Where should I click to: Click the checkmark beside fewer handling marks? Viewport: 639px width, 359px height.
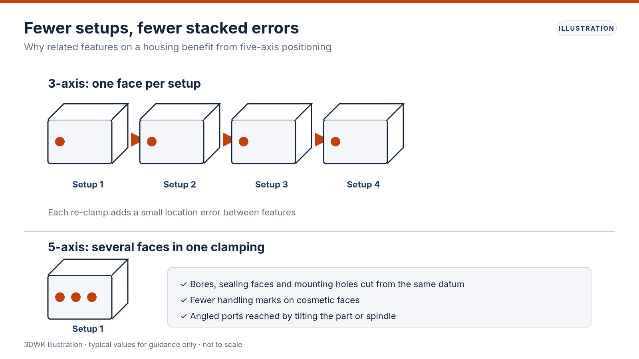[x=184, y=300]
